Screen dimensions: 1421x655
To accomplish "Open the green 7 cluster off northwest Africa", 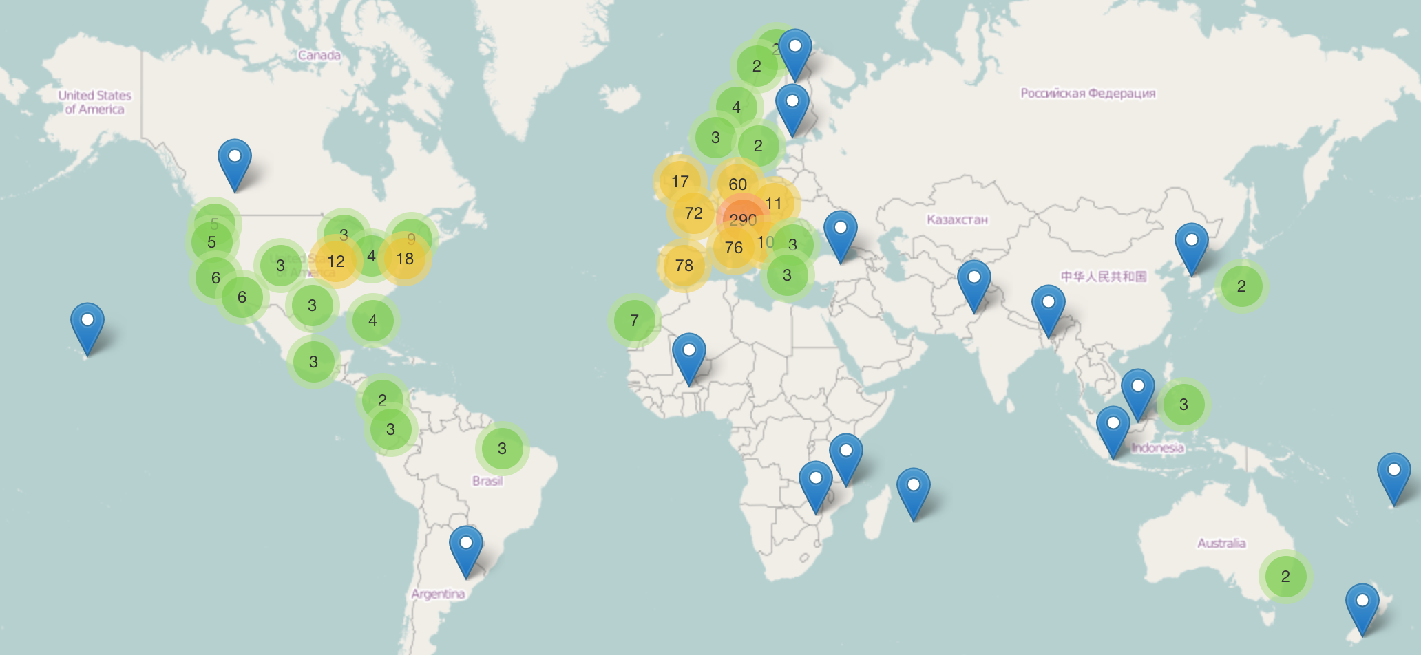I will (x=634, y=320).
